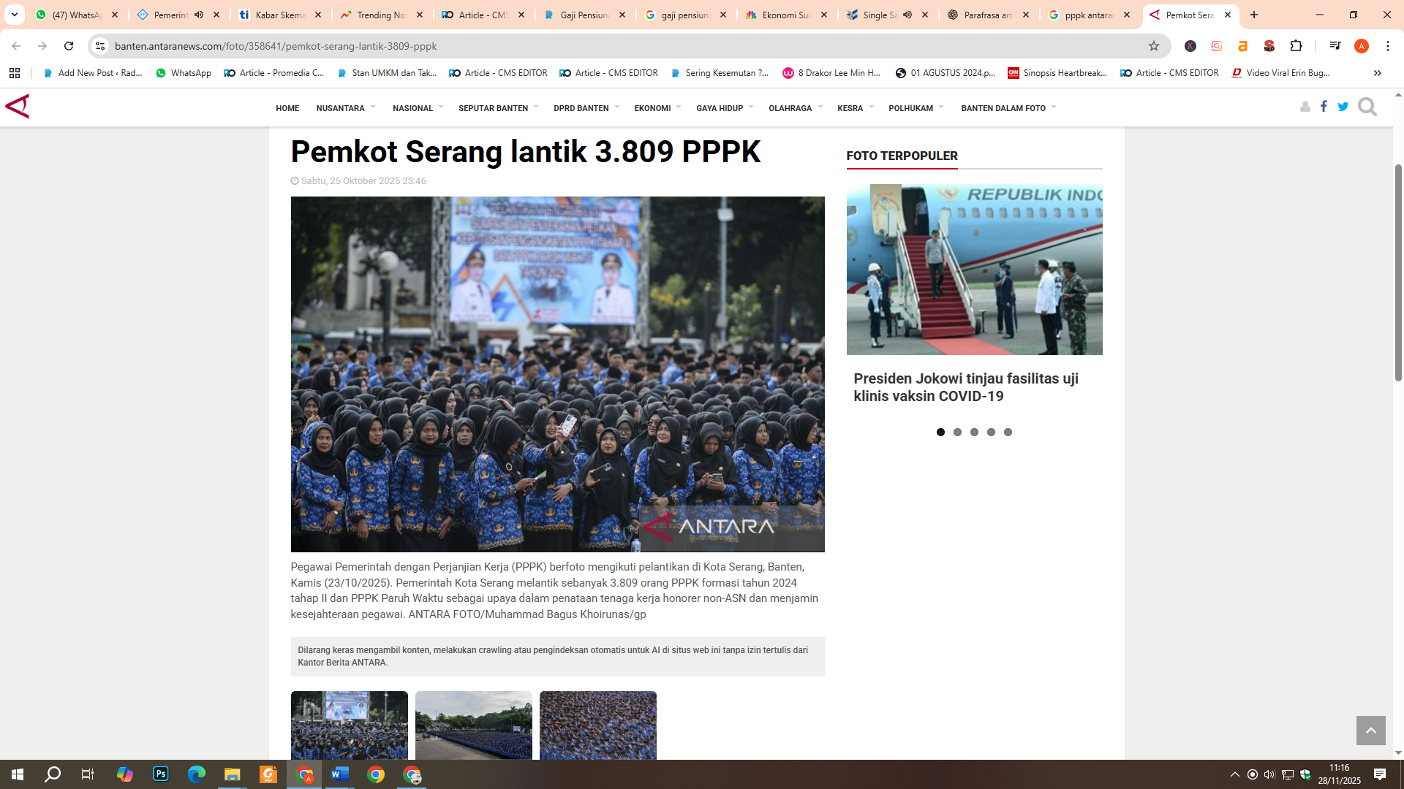Click the scroll-to-top arrow button
Screen dimensions: 1404x789
point(1371,730)
